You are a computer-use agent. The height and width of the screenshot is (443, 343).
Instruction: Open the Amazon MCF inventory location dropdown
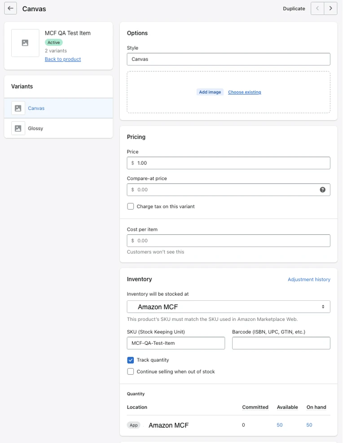[x=229, y=307]
